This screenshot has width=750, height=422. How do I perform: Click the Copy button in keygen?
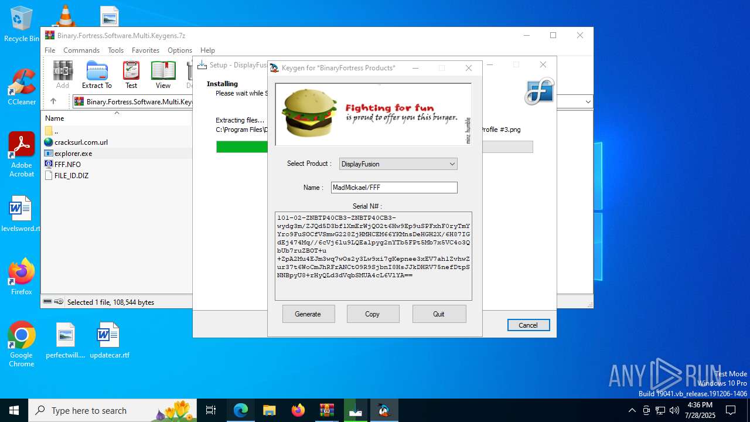373,314
